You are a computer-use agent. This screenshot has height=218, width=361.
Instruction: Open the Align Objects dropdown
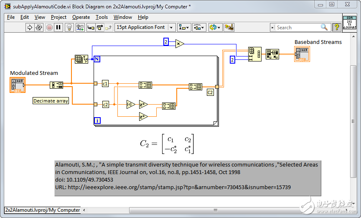click(184, 28)
